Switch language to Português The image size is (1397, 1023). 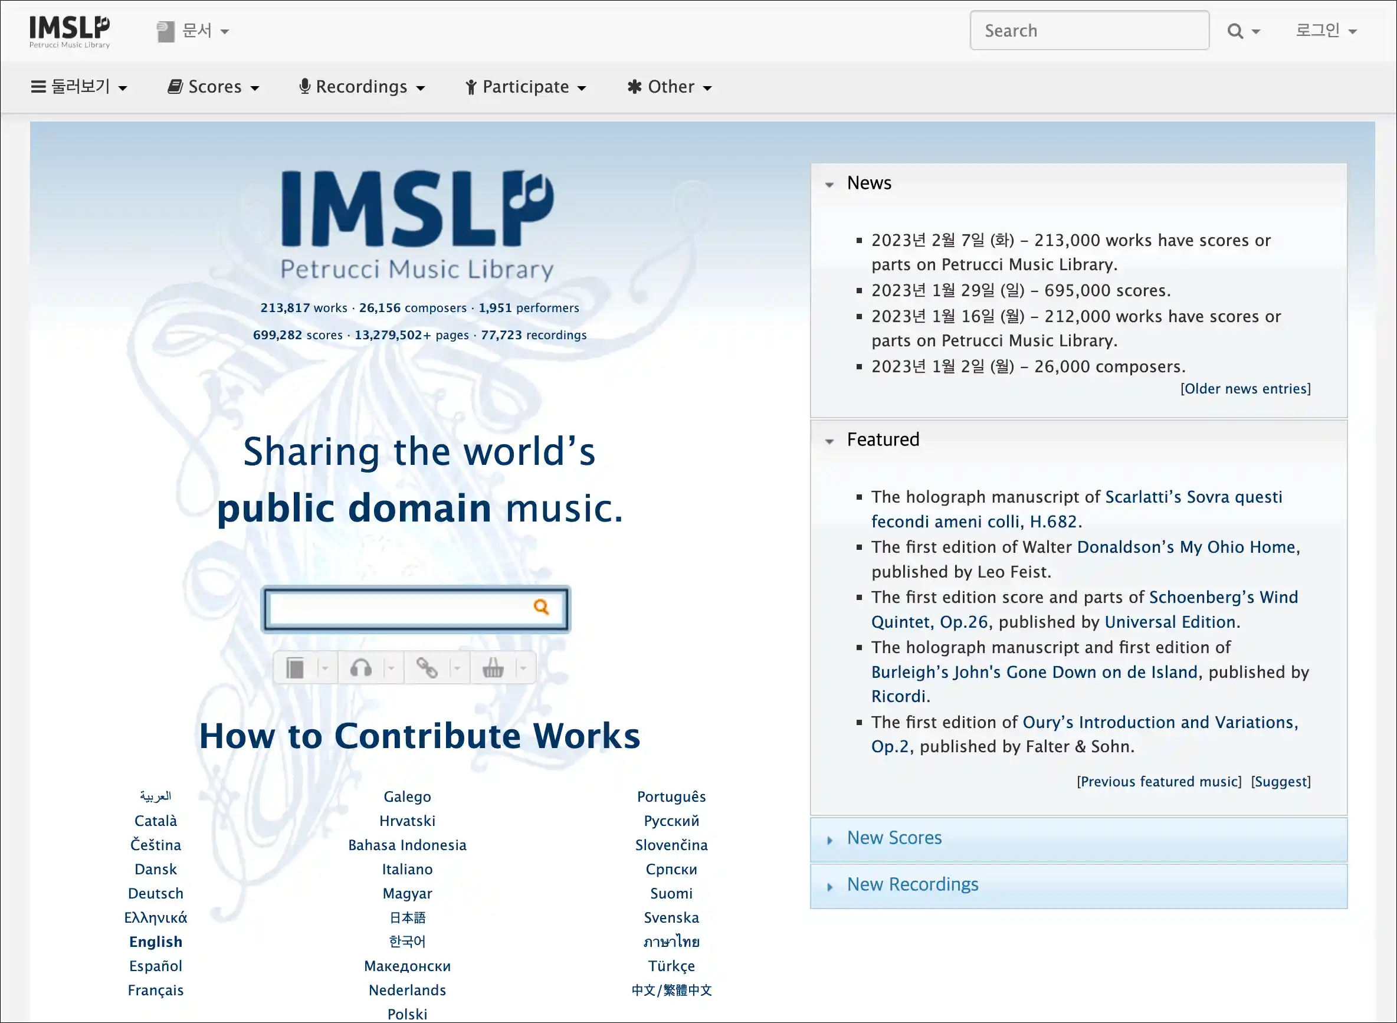[x=671, y=798]
